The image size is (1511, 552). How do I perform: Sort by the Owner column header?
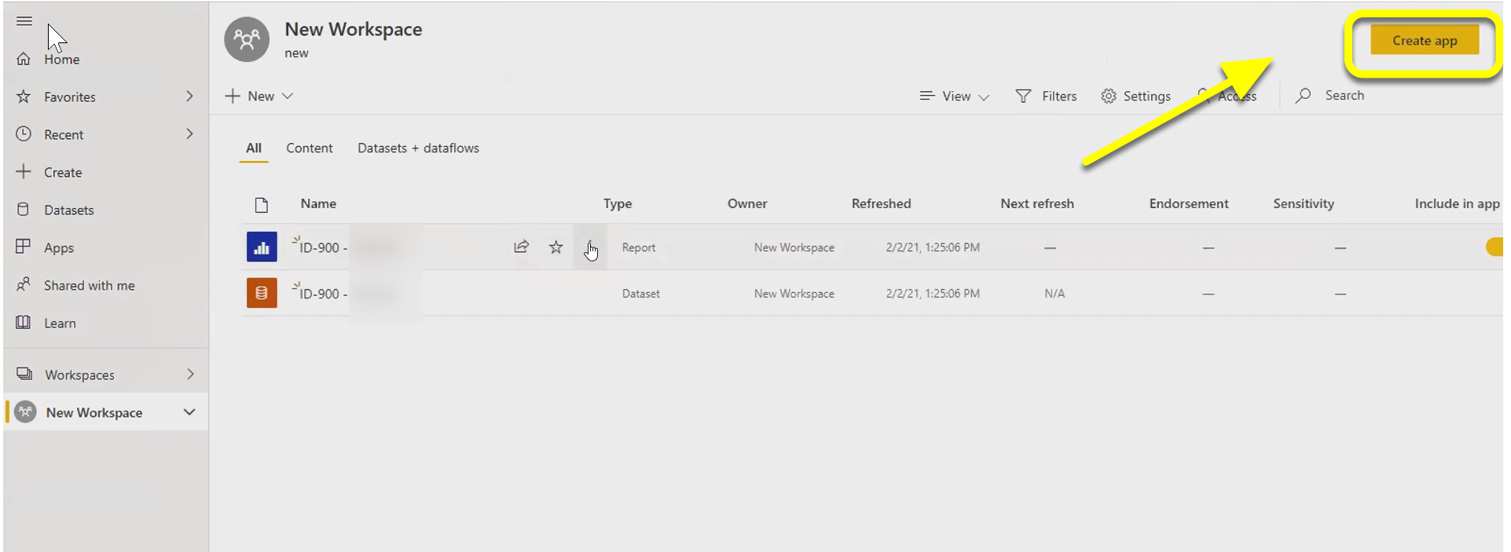(x=747, y=204)
